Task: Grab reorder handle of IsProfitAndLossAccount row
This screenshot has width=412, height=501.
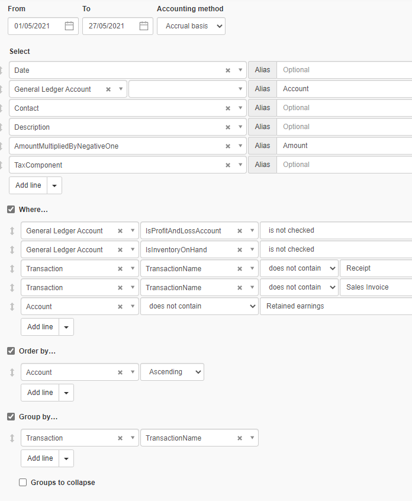Action: pyautogui.click(x=12, y=231)
